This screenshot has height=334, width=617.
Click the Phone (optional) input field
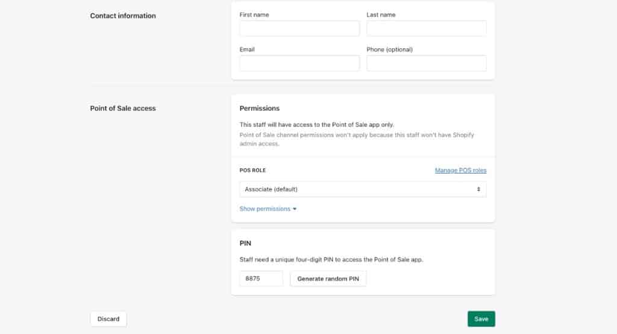click(426, 63)
